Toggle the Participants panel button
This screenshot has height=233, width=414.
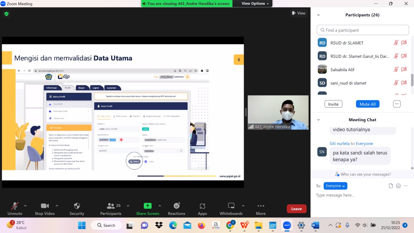(x=111, y=206)
